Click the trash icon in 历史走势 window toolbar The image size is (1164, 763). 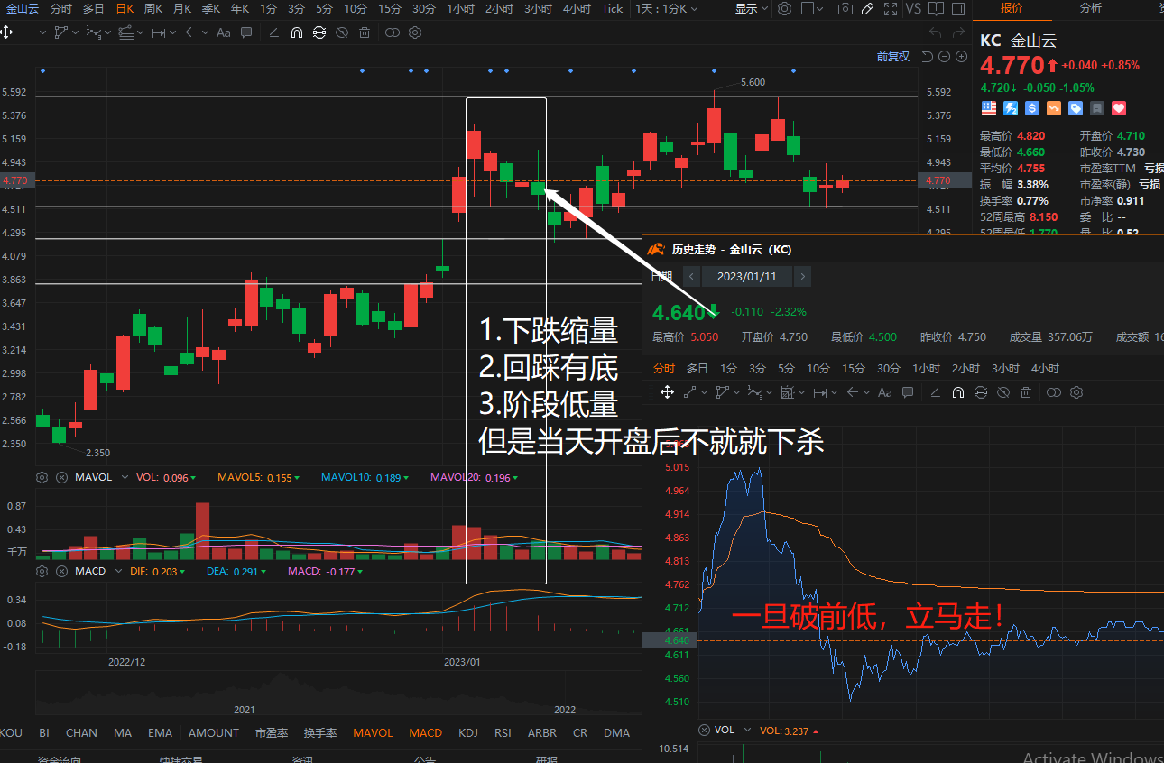[x=1026, y=392]
